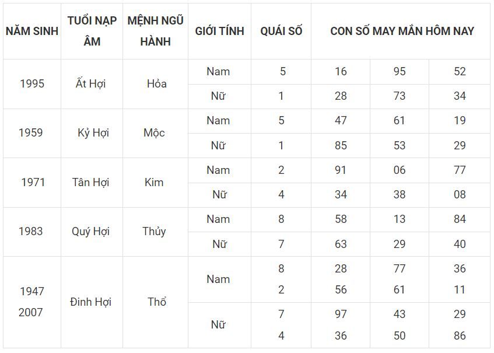The image size is (494, 353).
Task: Click the Kim element cell
Action: [154, 182]
